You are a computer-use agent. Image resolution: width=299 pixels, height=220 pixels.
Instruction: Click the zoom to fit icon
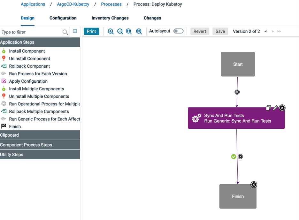click(x=129, y=31)
